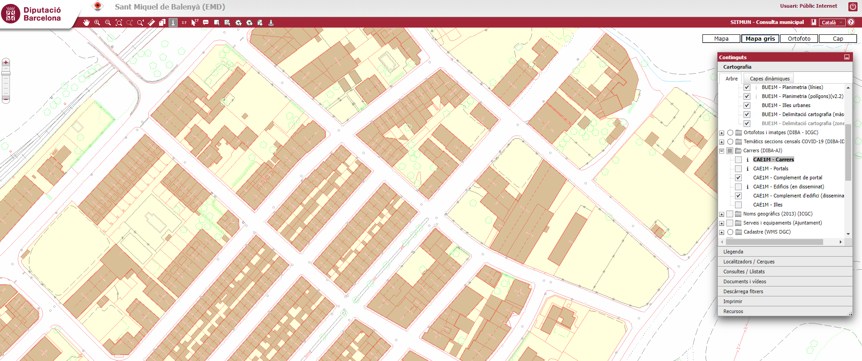Enable CAE1M - Edificis (en disseminat) checkbox
The height and width of the screenshot is (361, 862).
[738, 187]
